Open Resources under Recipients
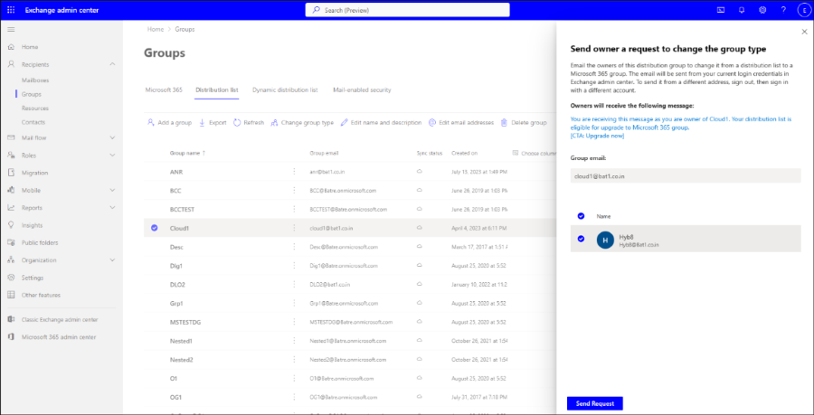 point(35,108)
